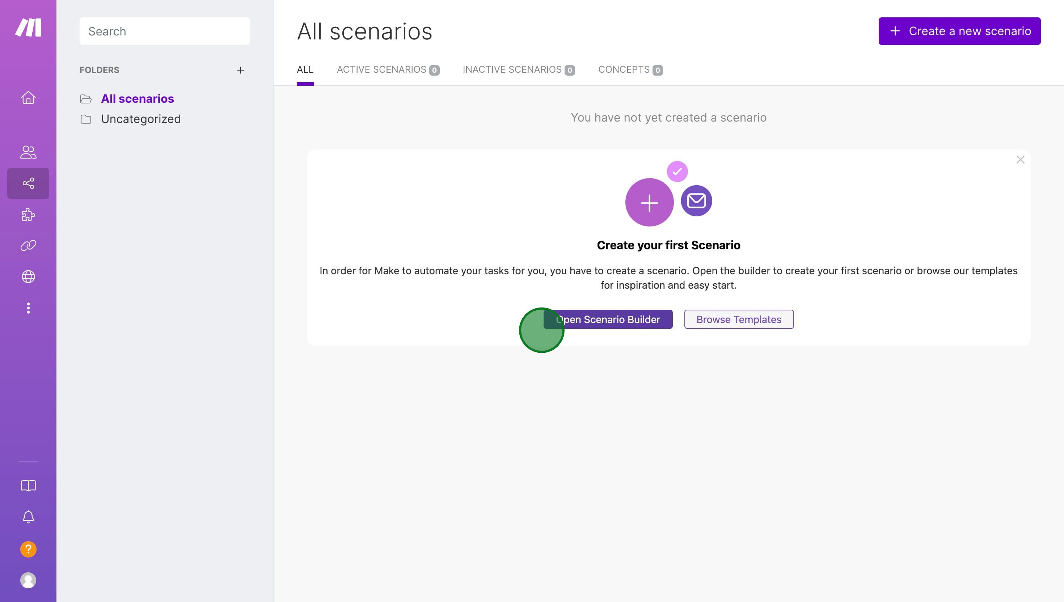Screen dimensions: 1064x602
Task: Click 'Create your first Scenario' heading
Action: coord(668,245)
